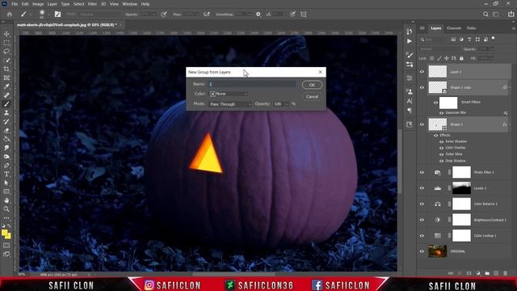Open the File menu
The height and width of the screenshot is (291, 517).
point(15,4)
